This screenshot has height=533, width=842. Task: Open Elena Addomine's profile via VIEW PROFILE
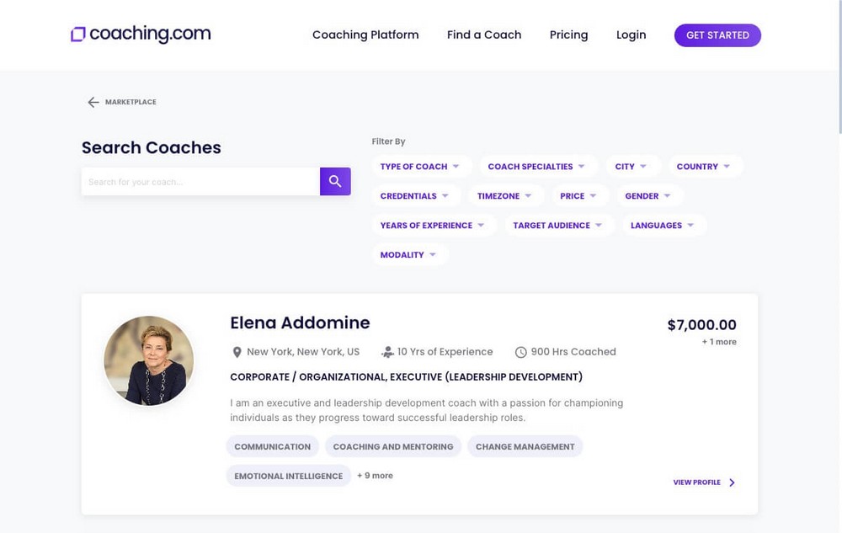click(695, 482)
